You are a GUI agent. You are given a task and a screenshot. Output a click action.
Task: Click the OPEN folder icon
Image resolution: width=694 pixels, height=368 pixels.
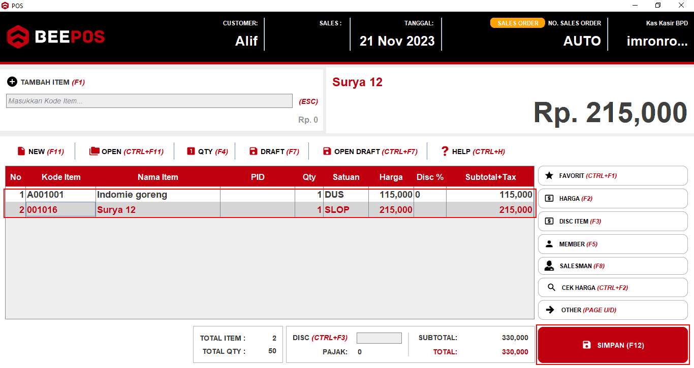[x=94, y=151]
